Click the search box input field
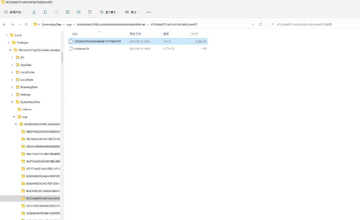Image resolution: width=360 pixels, height=220 pixels. click(314, 24)
